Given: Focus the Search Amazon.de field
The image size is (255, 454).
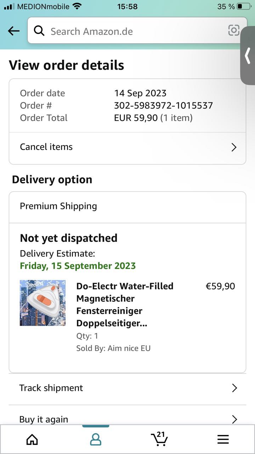Looking at the screenshot, I should 137,31.
